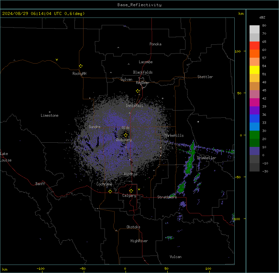This screenshot has width=279, height=273.
Task: Click the yellow diamond marker near RockyMH
Action: click(x=81, y=66)
